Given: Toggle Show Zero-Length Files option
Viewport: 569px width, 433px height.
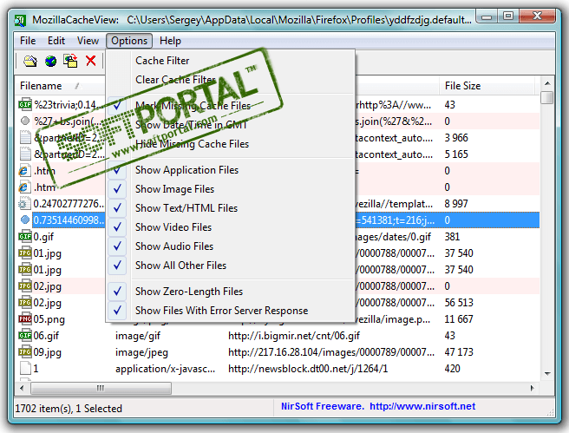Looking at the screenshot, I should (231, 292).
